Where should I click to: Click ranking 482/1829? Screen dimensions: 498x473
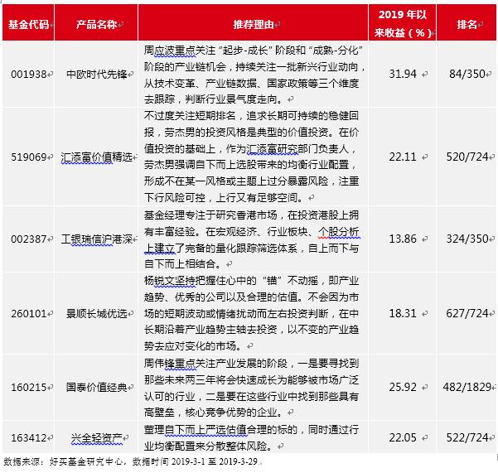(467, 388)
